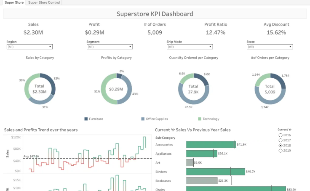Viewport: 310px width, 191px height.
Task: Click the Bookcases sub-category label
Action: point(163,181)
